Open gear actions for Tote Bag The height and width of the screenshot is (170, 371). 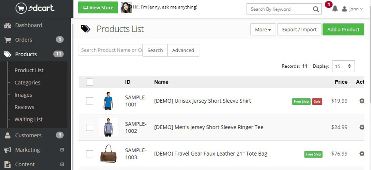click(362, 154)
